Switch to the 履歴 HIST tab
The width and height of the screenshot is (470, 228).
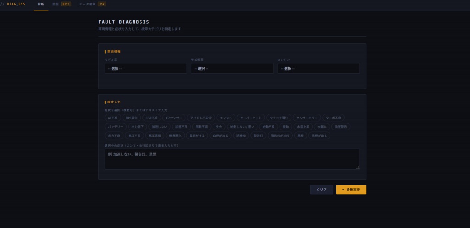coord(62,4)
